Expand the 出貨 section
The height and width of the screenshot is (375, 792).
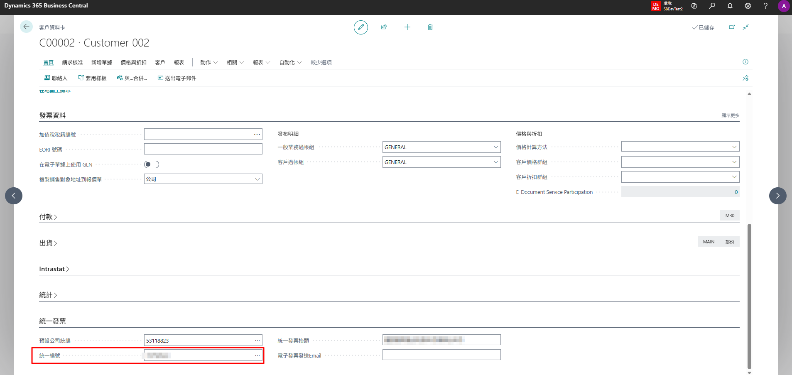point(48,243)
